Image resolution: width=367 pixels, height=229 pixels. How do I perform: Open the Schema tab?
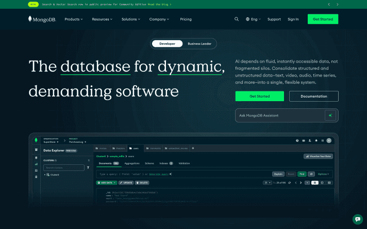point(149,163)
